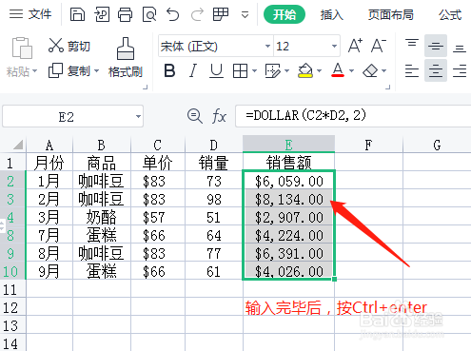This screenshot has width=471, height=351.
Task: Select the 格式刷 format painter
Action: coord(126,57)
